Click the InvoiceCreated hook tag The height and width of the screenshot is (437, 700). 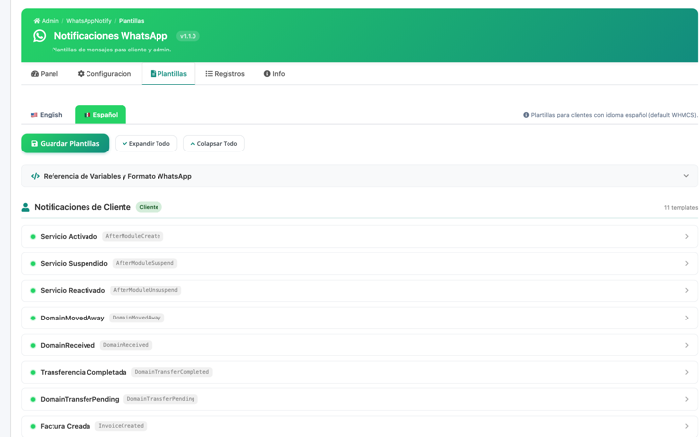pyautogui.click(x=121, y=426)
